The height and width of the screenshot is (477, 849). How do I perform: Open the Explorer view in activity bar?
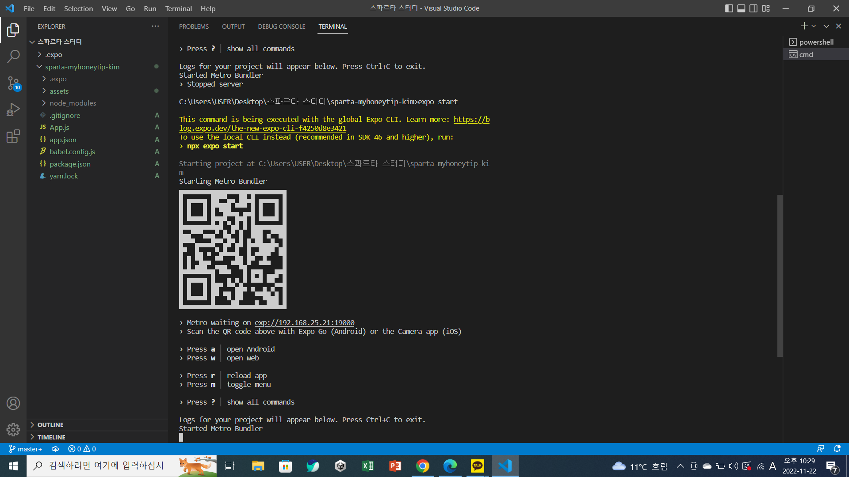coord(13,30)
